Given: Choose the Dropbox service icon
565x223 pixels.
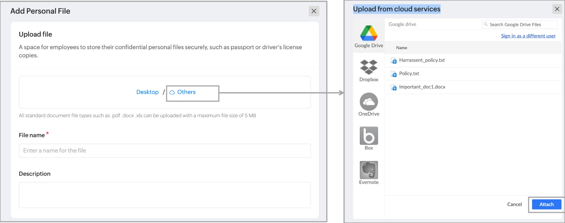Looking at the screenshot, I should tap(369, 67).
